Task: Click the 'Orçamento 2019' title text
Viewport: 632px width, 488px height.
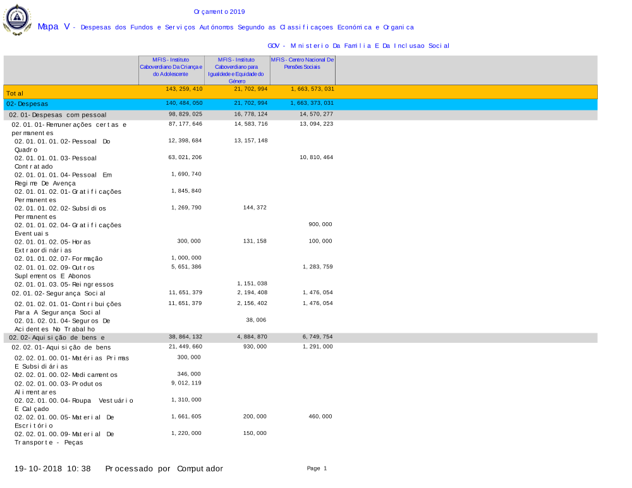Action: point(219,12)
